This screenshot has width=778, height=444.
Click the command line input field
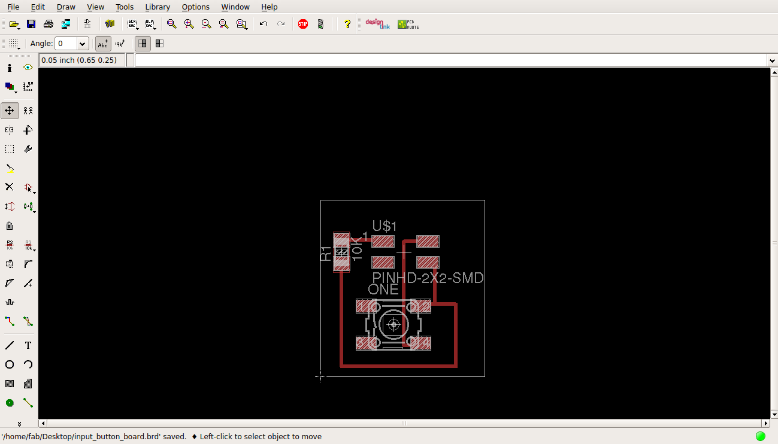[x=451, y=60]
